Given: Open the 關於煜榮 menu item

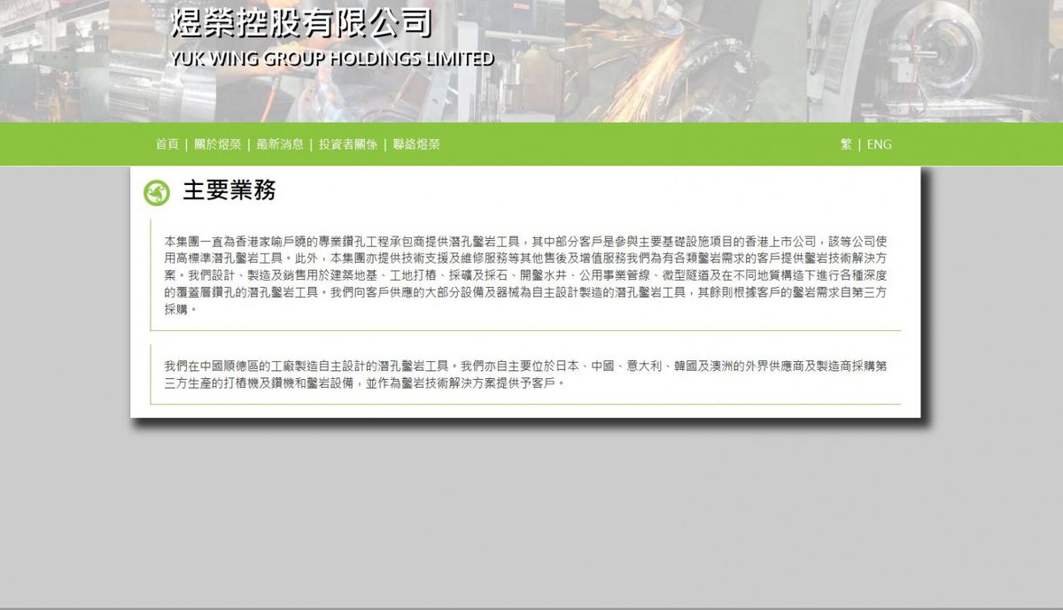Looking at the screenshot, I should pyautogui.click(x=218, y=144).
